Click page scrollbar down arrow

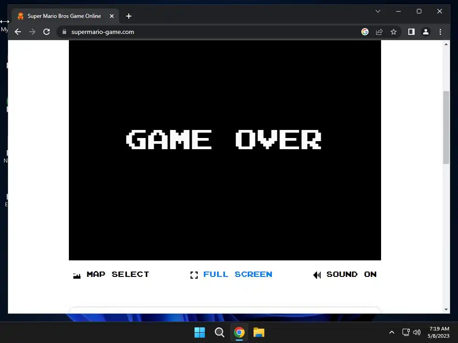tap(446, 310)
